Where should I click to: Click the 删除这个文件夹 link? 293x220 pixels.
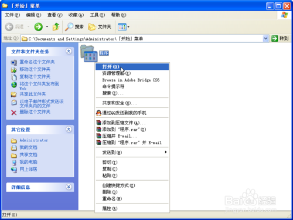35,112
